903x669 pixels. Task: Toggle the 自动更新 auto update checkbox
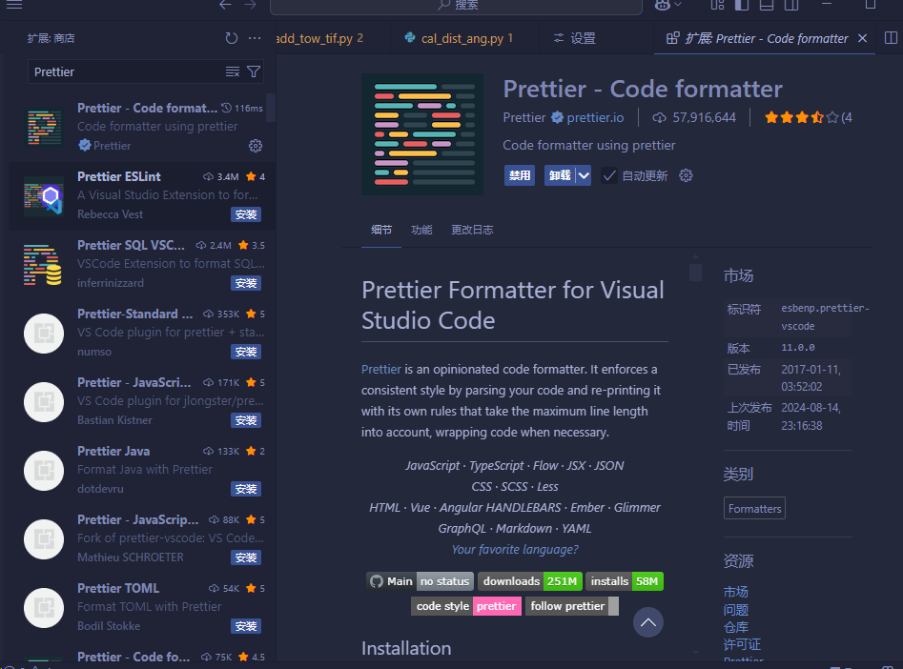pos(608,175)
